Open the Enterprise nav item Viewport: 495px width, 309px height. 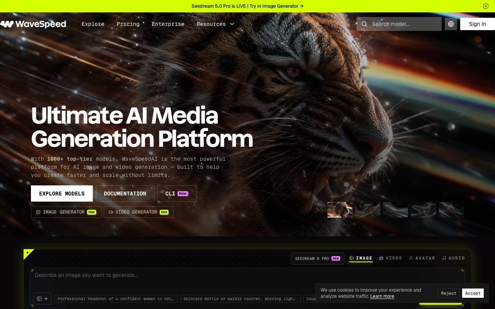[x=168, y=24]
